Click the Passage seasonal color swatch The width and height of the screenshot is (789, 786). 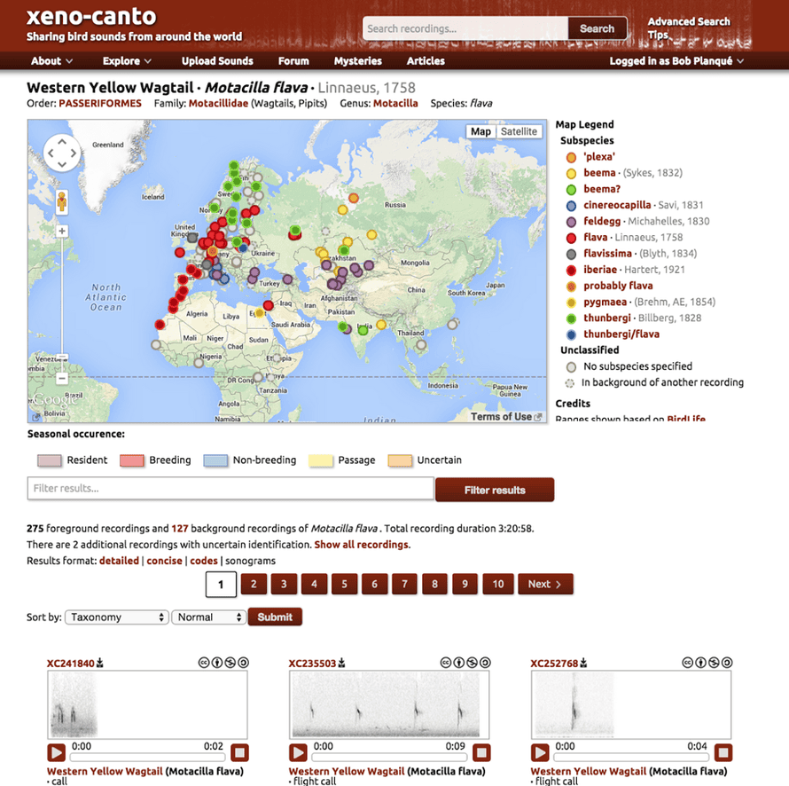click(x=321, y=460)
